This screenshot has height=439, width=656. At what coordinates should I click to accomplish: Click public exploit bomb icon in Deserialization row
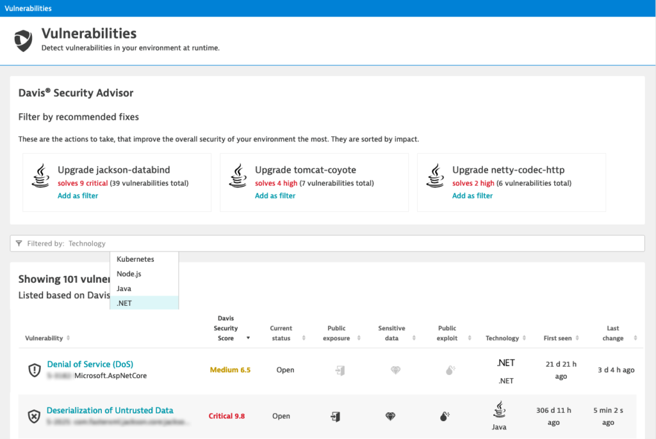point(445,417)
